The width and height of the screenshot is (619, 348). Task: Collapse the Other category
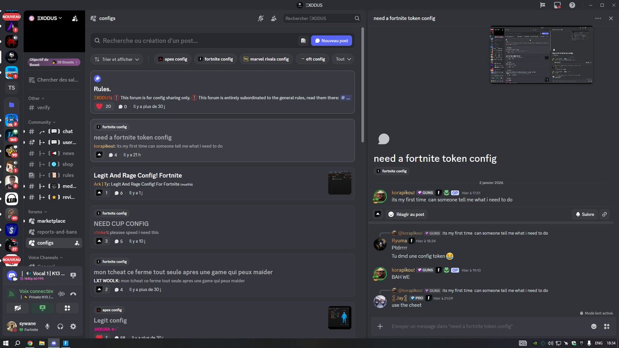point(36,98)
